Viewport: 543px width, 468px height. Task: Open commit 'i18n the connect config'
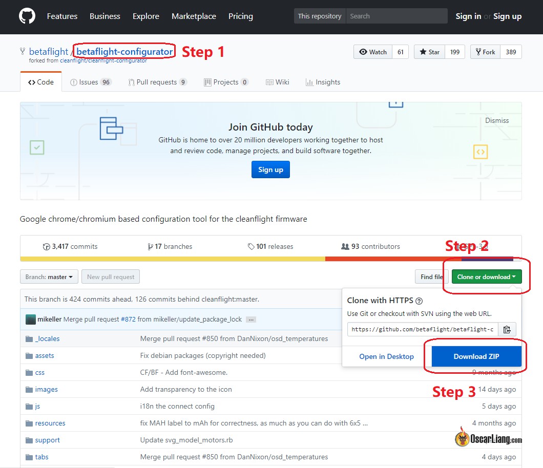point(177,407)
